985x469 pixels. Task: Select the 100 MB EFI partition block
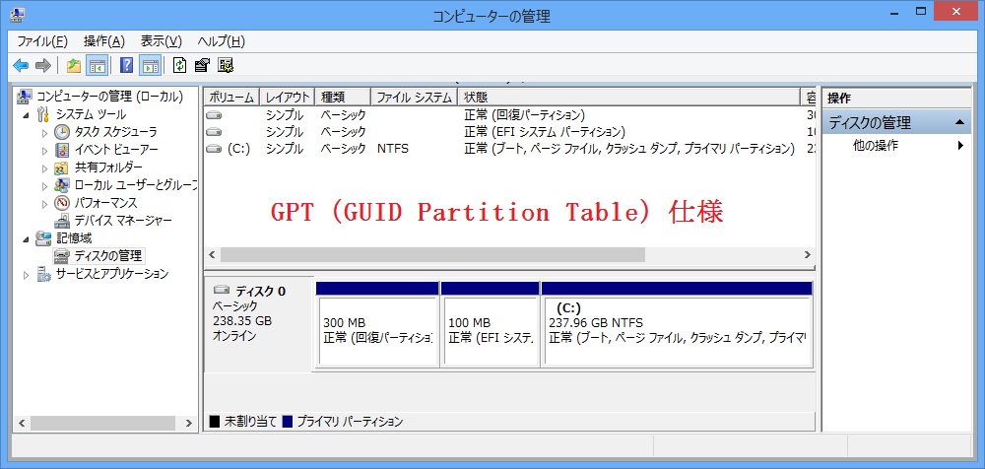coord(490,324)
